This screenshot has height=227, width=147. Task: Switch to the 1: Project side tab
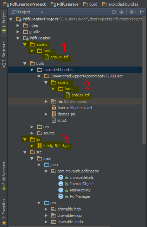pos(4,23)
